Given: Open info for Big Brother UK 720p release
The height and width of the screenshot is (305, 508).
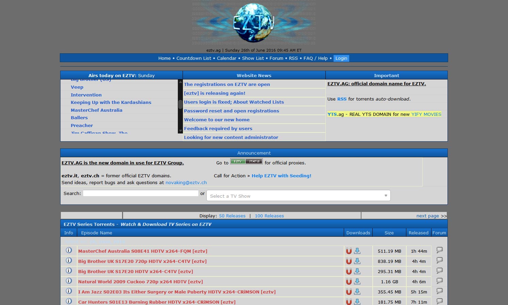Looking at the screenshot, I should click(69, 261).
